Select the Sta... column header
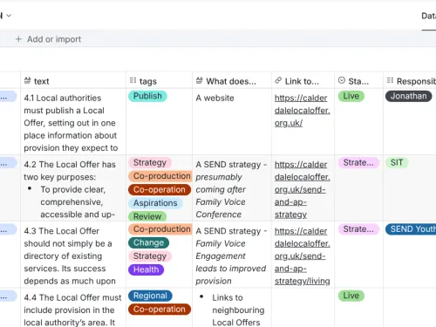The image size is (436, 327). click(x=358, y=81)
